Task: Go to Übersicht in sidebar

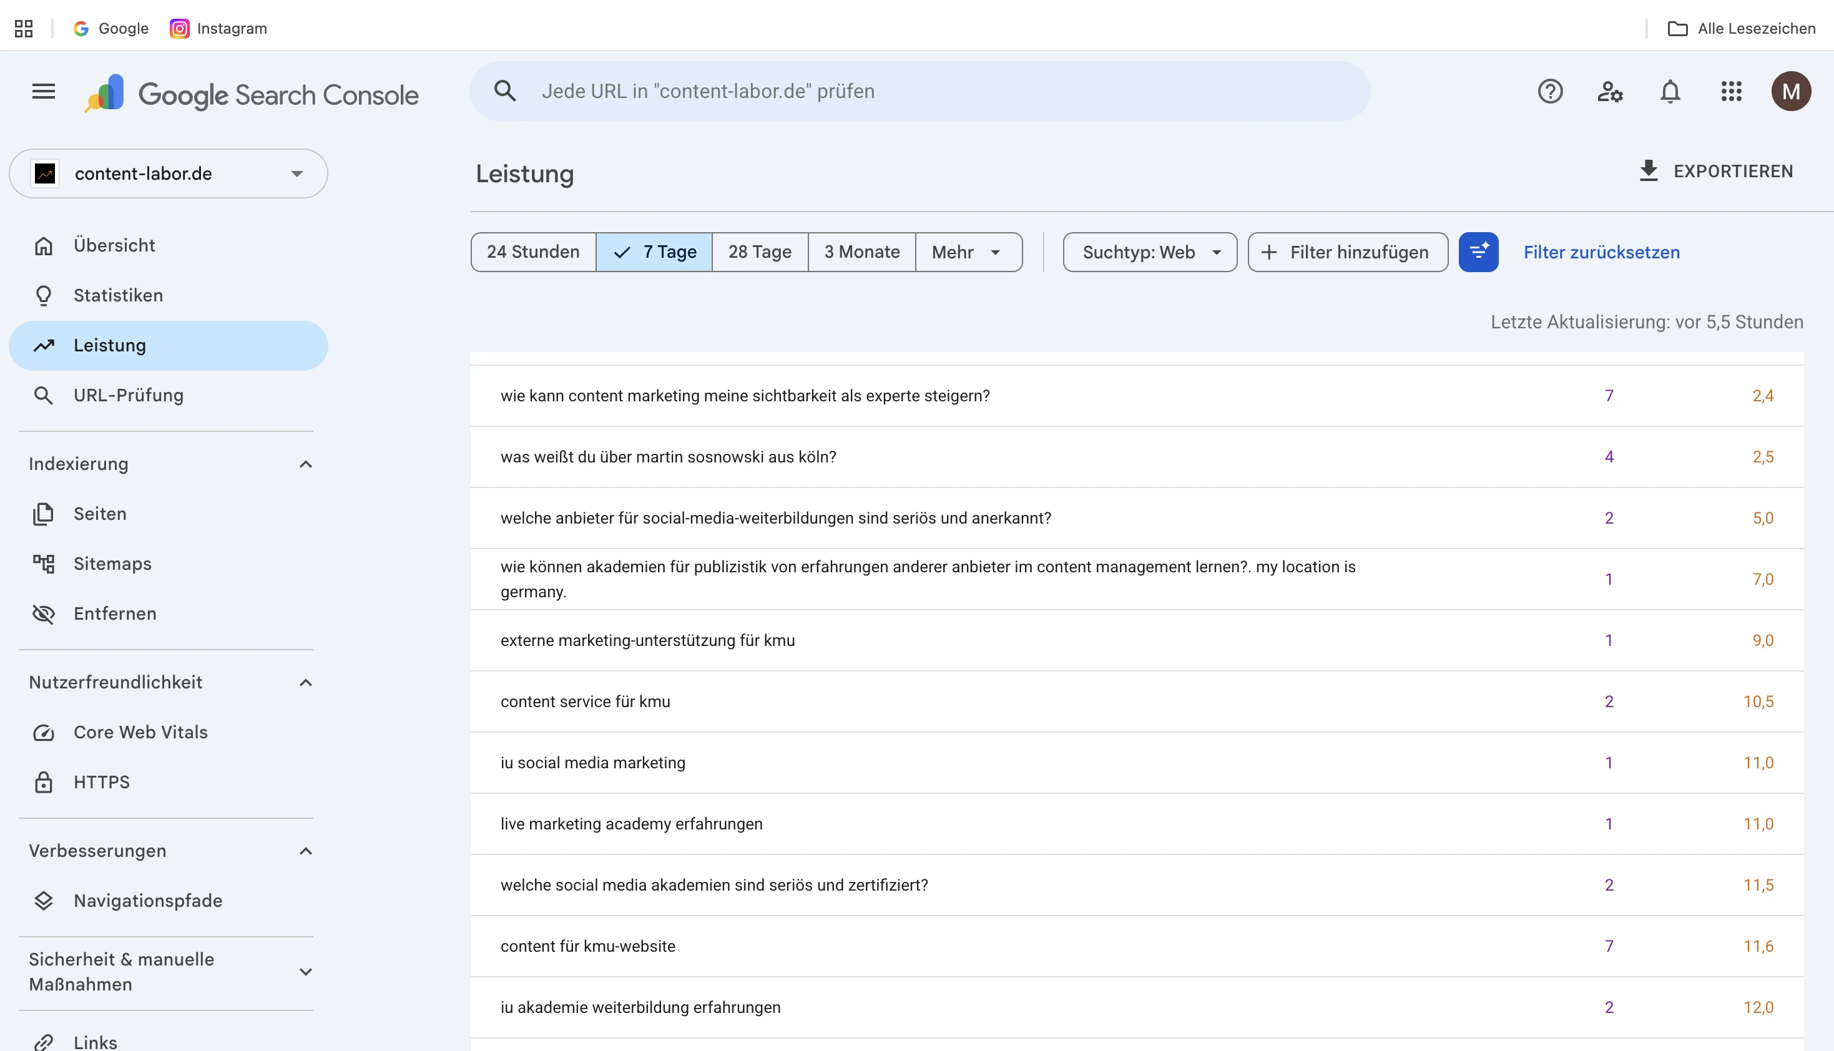Action: 168,245
